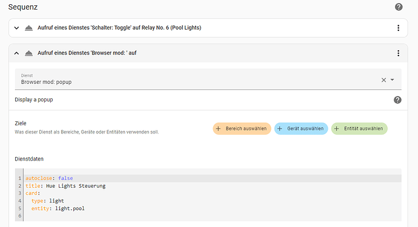The image size is (418, 227).
Task: Click YAML line 'entity: light.pool'
Action: point(58,208)
